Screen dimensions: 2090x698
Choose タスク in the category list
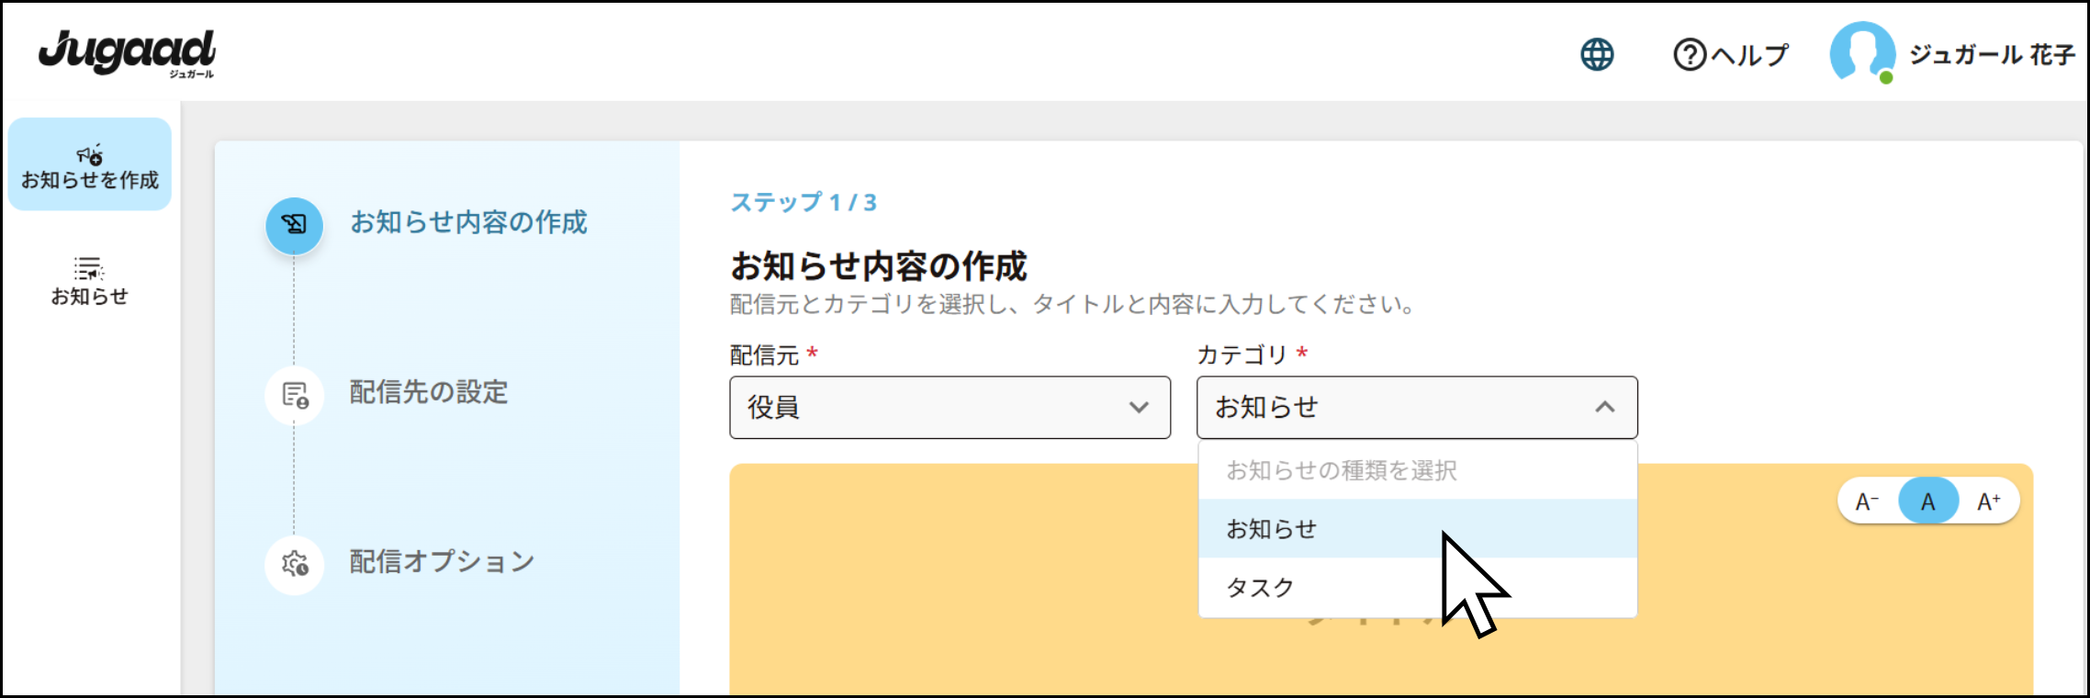(x=1261, y=588)
